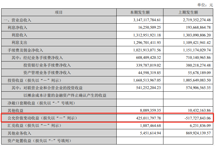Click 对联营企业和合营企业的投资收益 label
Viewport: 215px width, 146px height.
pyautogui.click(x=53, y=88)
